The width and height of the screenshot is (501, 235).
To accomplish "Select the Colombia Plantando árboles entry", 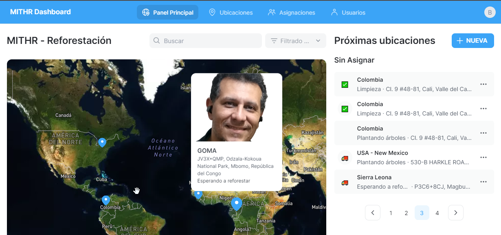I will 414,133.
